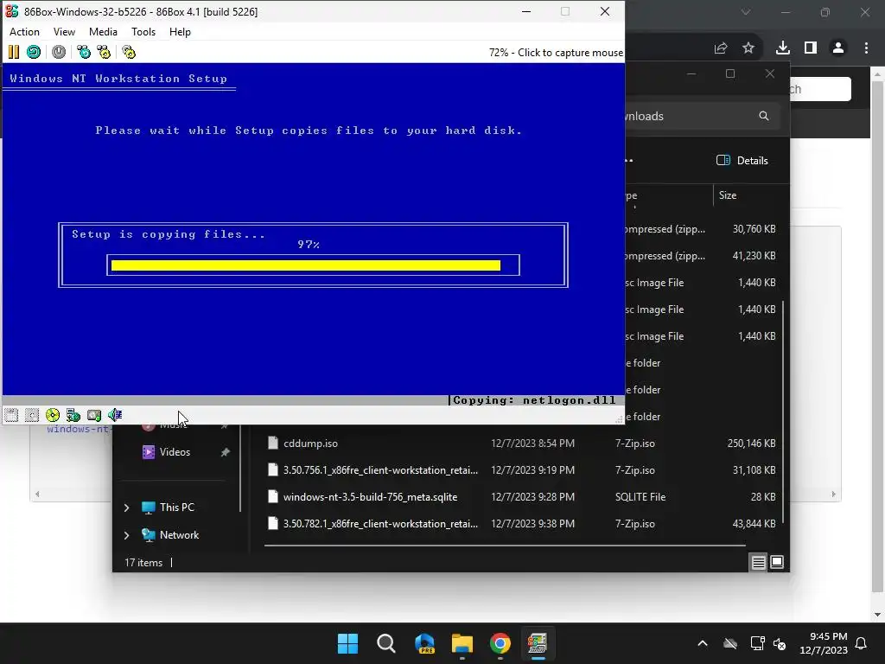Click the pin icon beside Videos

pyautogui.click(x=225, y=451)
